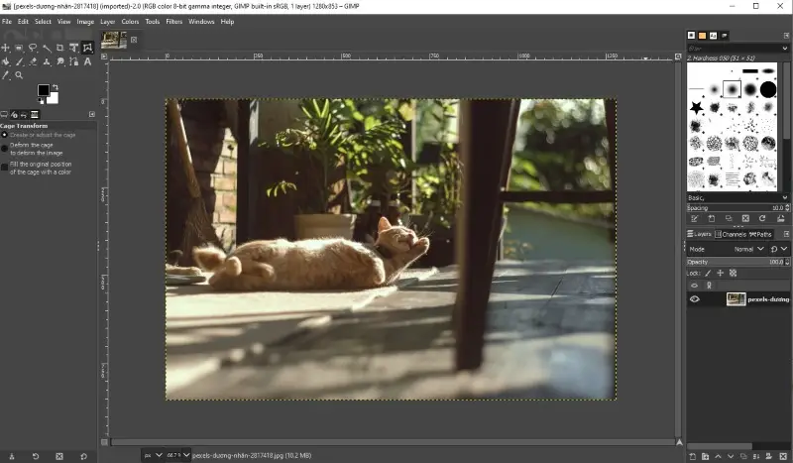Toggle lock alpha channel

click(733, 274)
